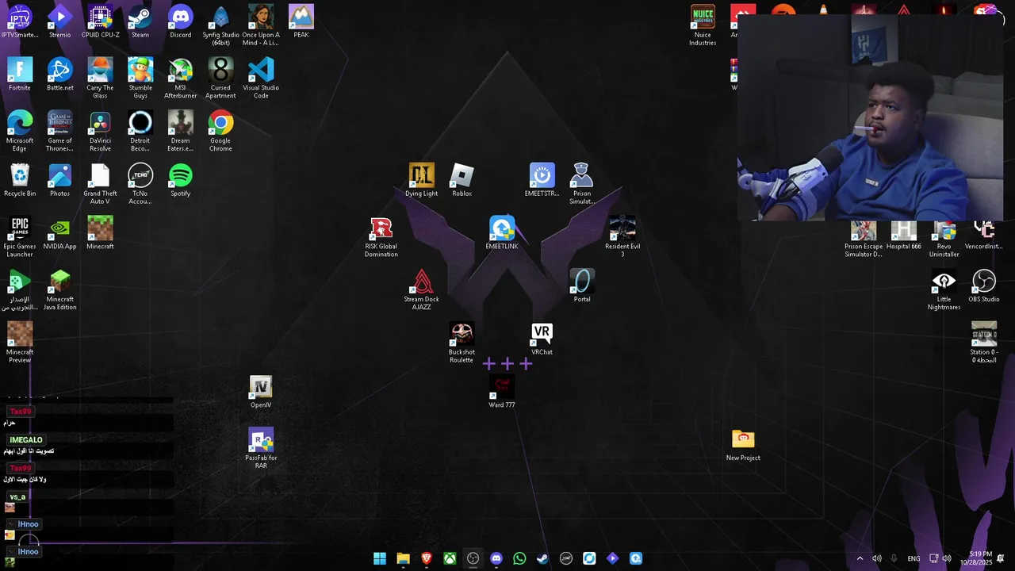Click the Photos desktop icon
Viewport: 1015px width, 571px height.
pyautogui.click(x=59, y=180)
